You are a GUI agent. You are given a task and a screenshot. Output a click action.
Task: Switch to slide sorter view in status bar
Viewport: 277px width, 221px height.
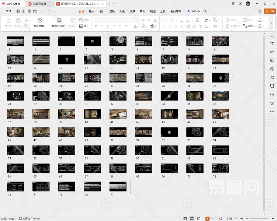192,218
